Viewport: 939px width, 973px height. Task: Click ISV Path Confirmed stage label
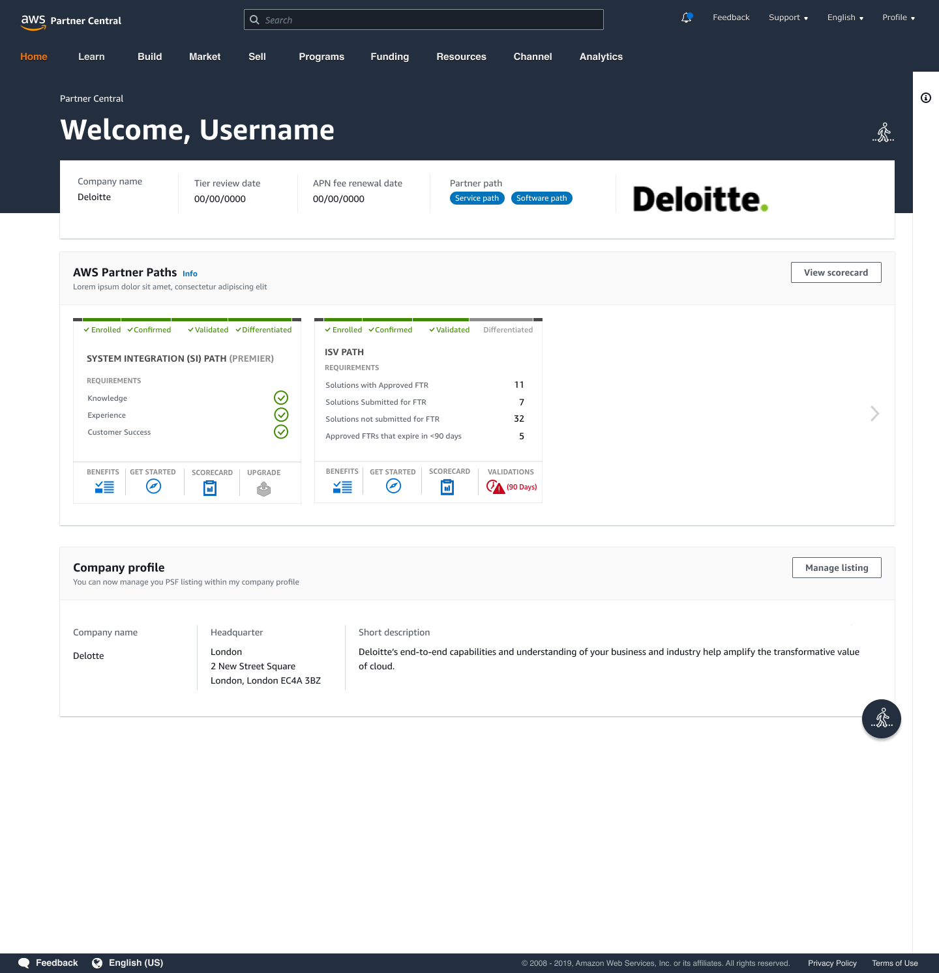point(391,330)
